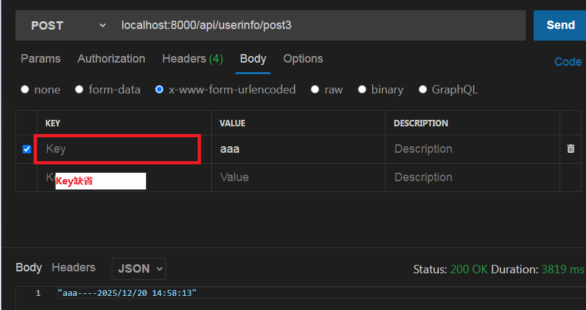Select the 'GraphQL' body type radio
Viewport: 586px width, 310px height.
coord(423,90)
